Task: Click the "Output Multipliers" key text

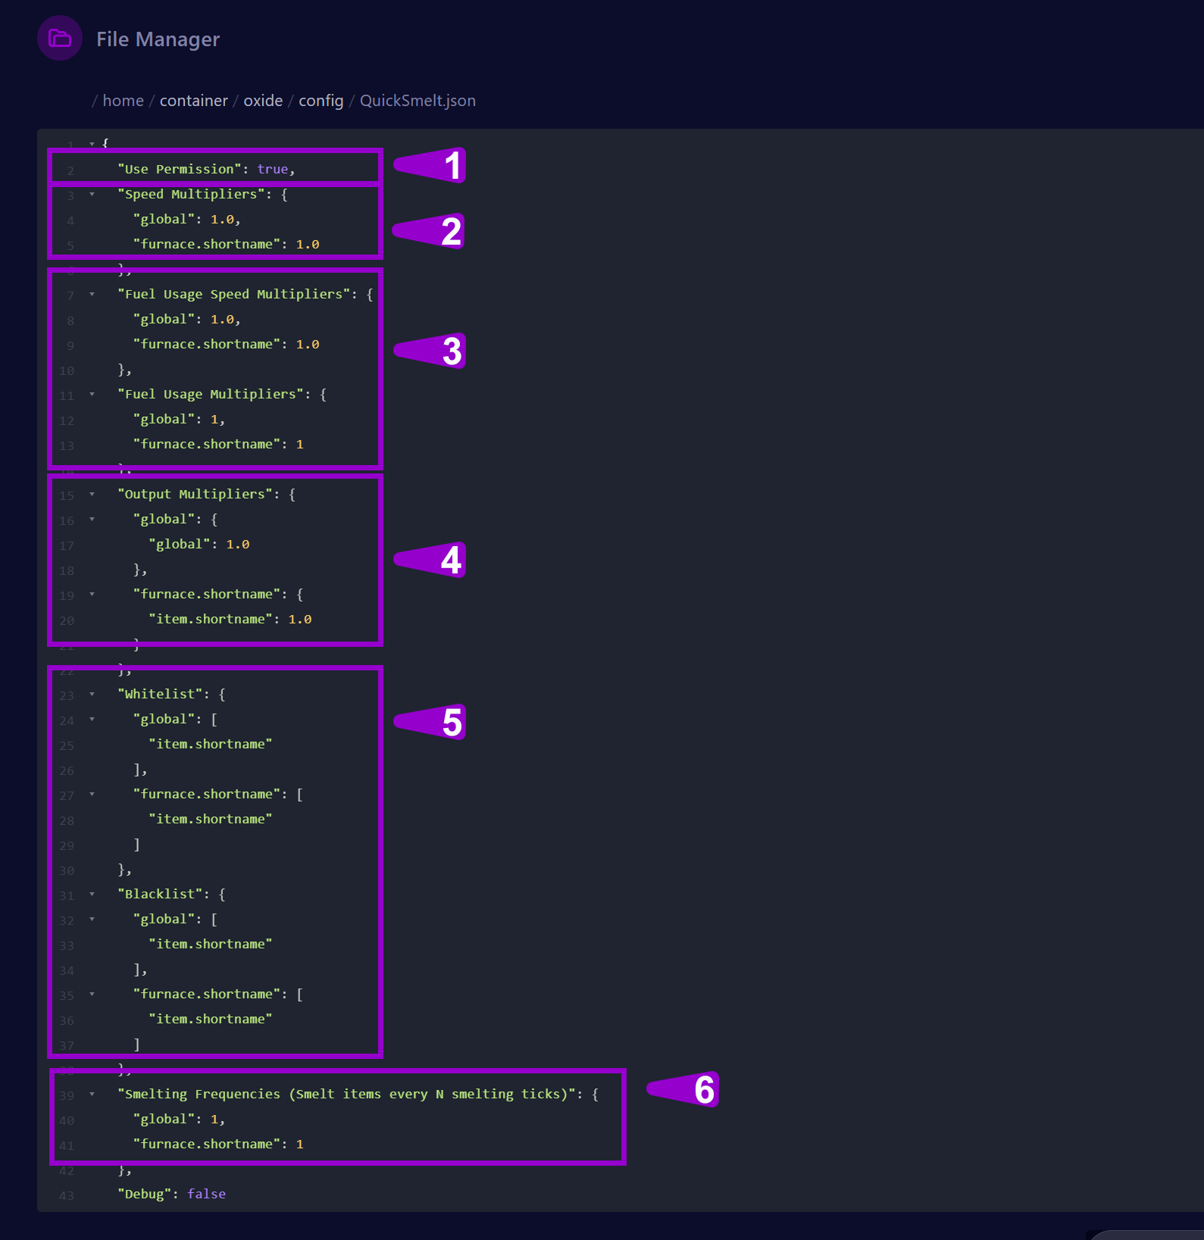Action: (195, 494)
